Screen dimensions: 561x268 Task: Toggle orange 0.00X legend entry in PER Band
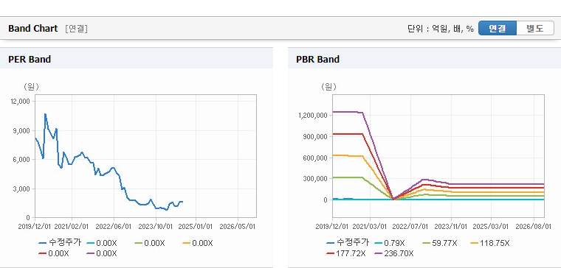tap(198, 243)
